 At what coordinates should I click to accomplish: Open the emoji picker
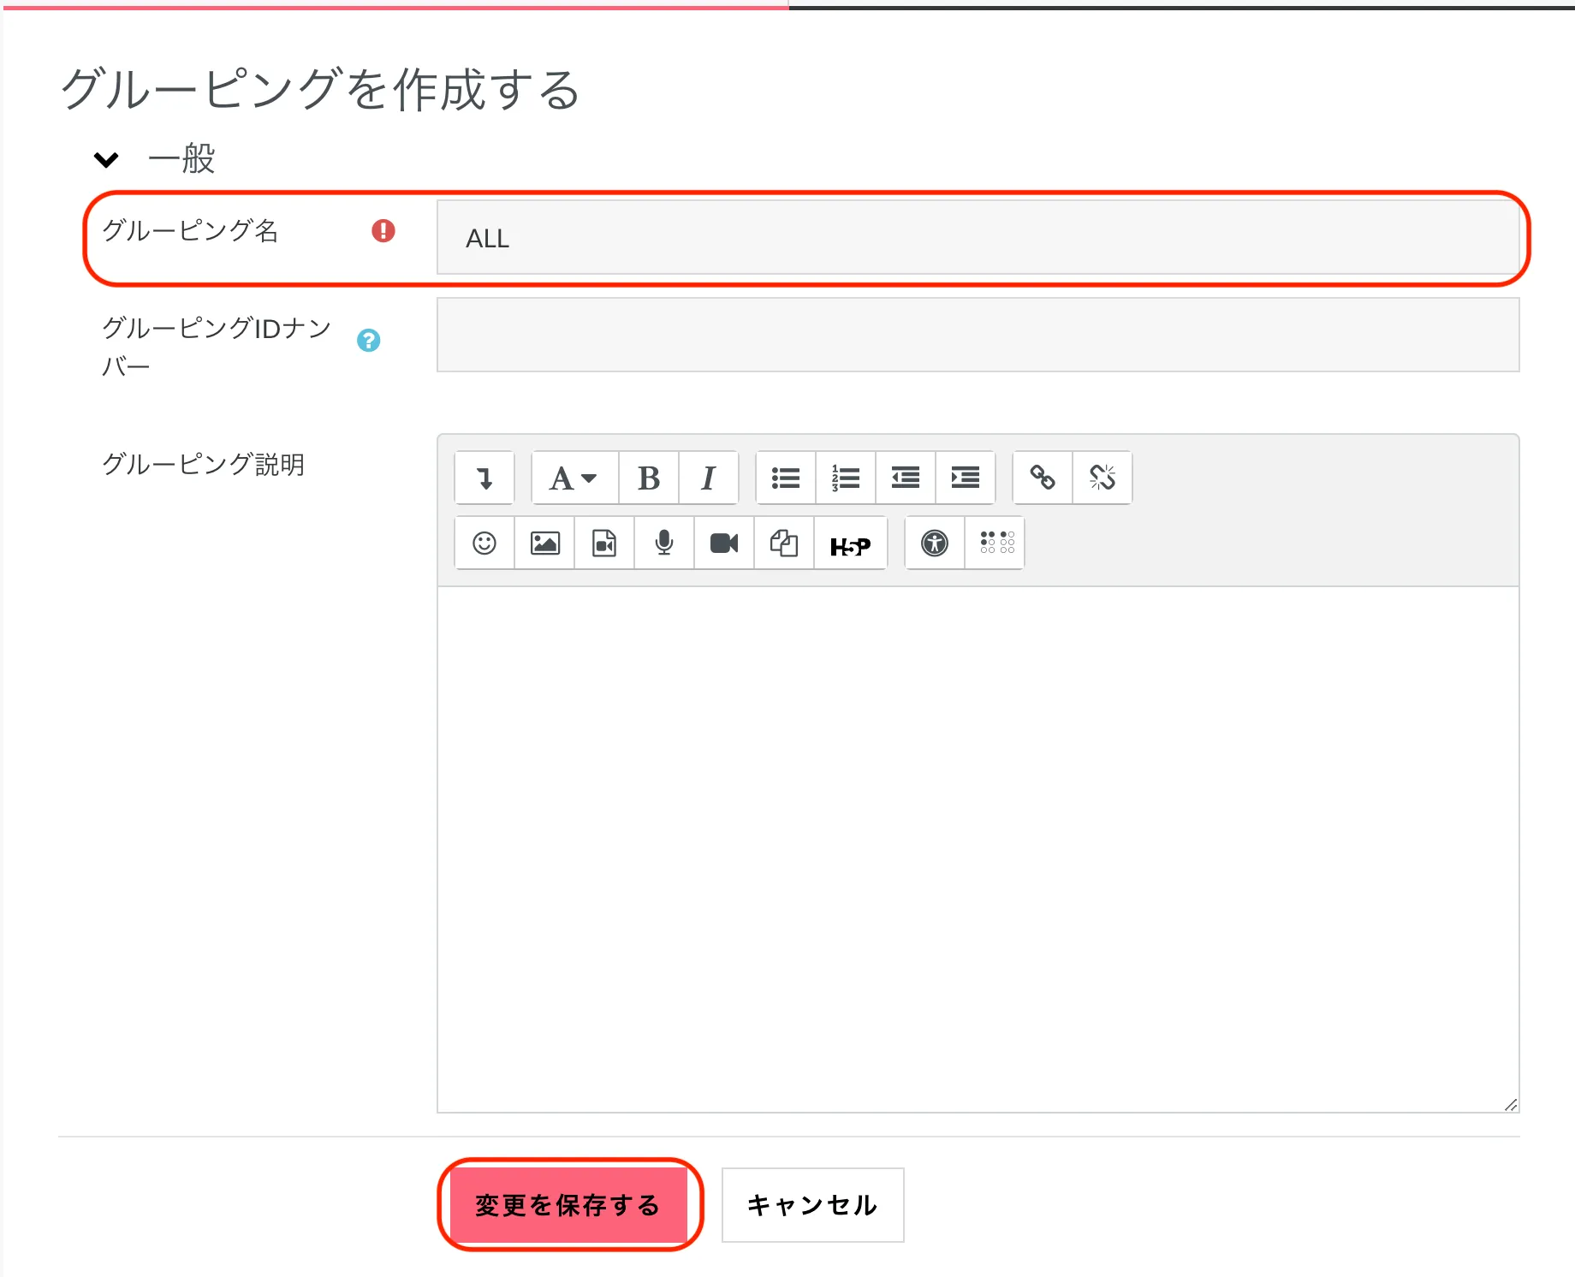point(484,543)
